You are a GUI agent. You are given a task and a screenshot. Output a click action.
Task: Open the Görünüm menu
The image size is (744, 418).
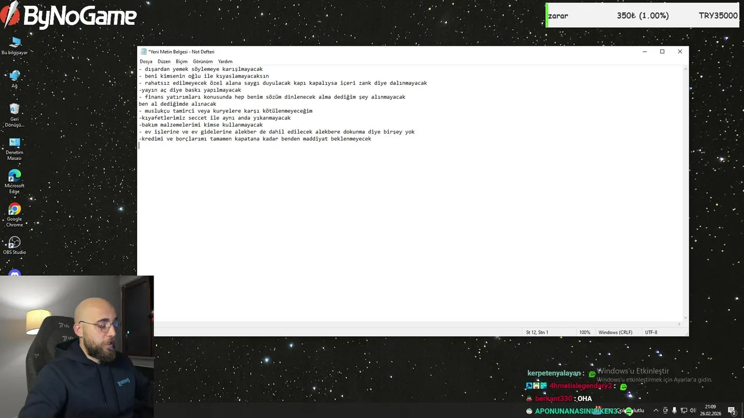point(203,62)
